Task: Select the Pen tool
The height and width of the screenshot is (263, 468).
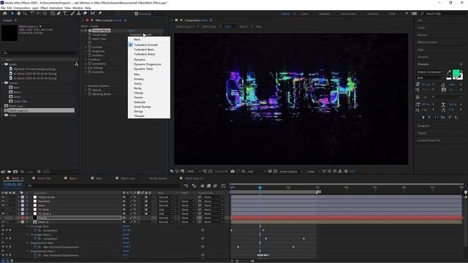Action: [x=58, y=13]
